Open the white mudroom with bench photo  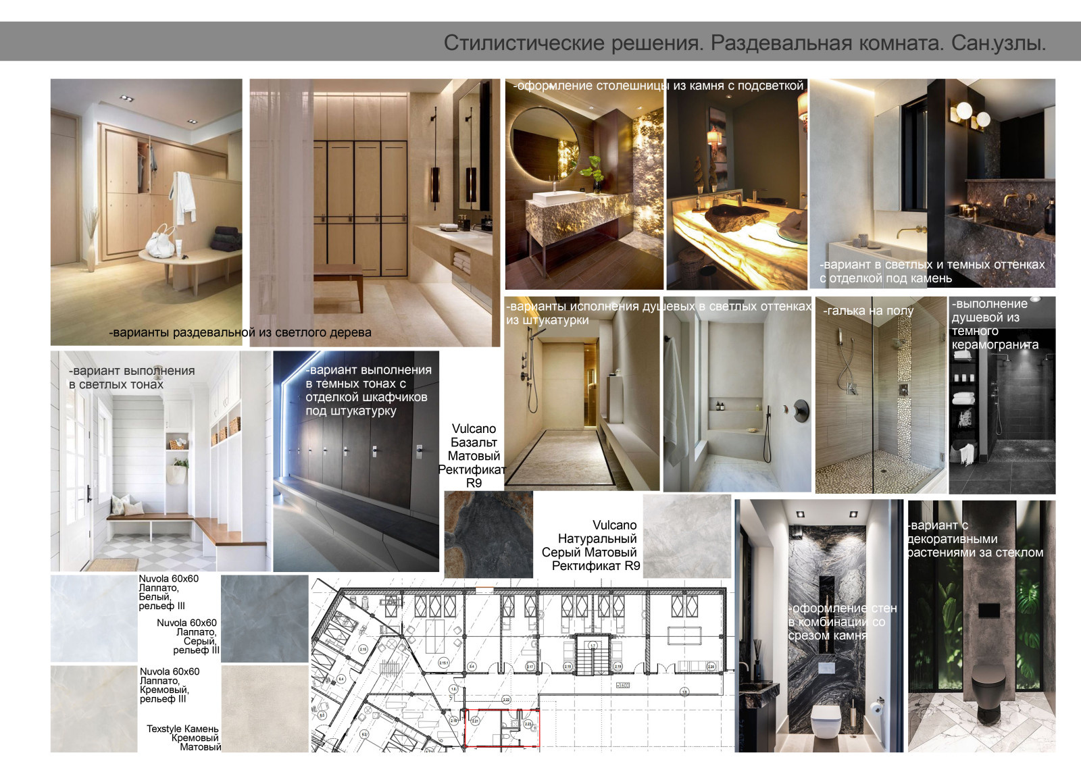click(x=161, y=473)
